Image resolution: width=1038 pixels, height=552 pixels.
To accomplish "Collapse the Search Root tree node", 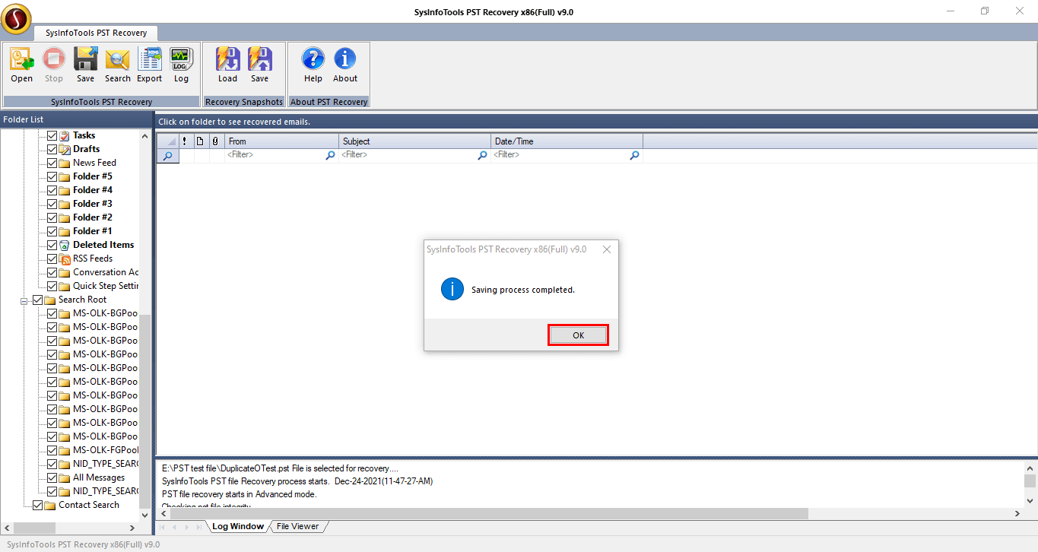I will [24, 300].
